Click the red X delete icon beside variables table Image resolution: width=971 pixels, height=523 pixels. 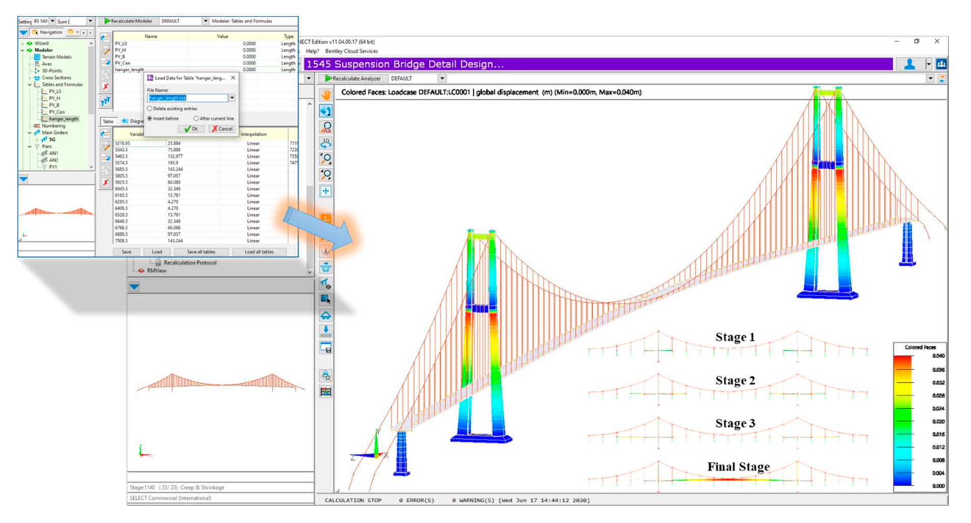tap(106, 182)
